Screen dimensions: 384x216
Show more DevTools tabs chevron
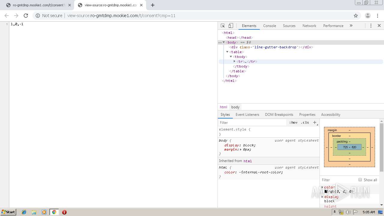pos(351,26)
